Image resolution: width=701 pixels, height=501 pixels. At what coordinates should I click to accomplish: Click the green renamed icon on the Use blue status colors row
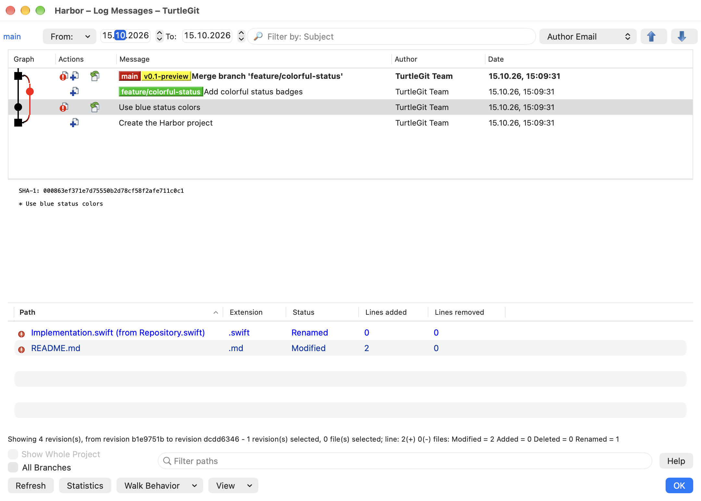pyautogui.click(x=95, y=107)
